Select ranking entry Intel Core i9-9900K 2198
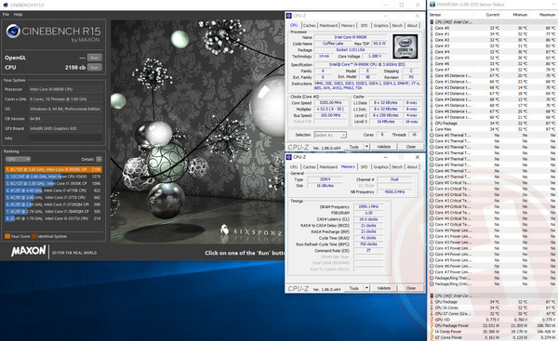558x341 pixels. point(53,169)
